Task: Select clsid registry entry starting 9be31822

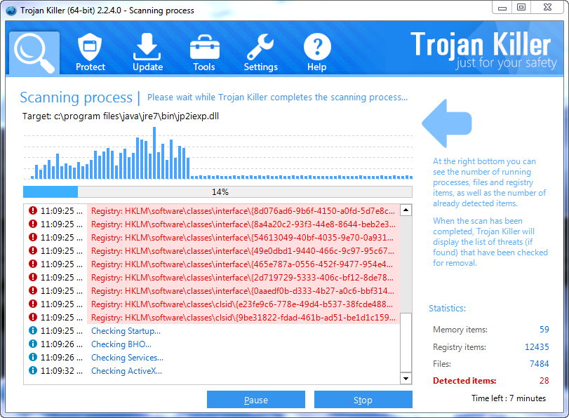Action: [243, 318]
